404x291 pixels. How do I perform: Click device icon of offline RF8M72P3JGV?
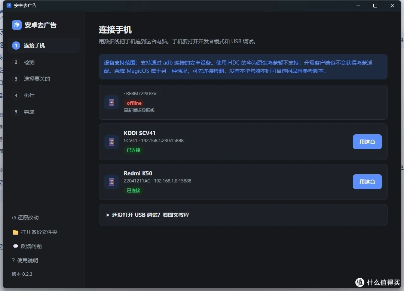pyautogui.click(x=111, y=102)
